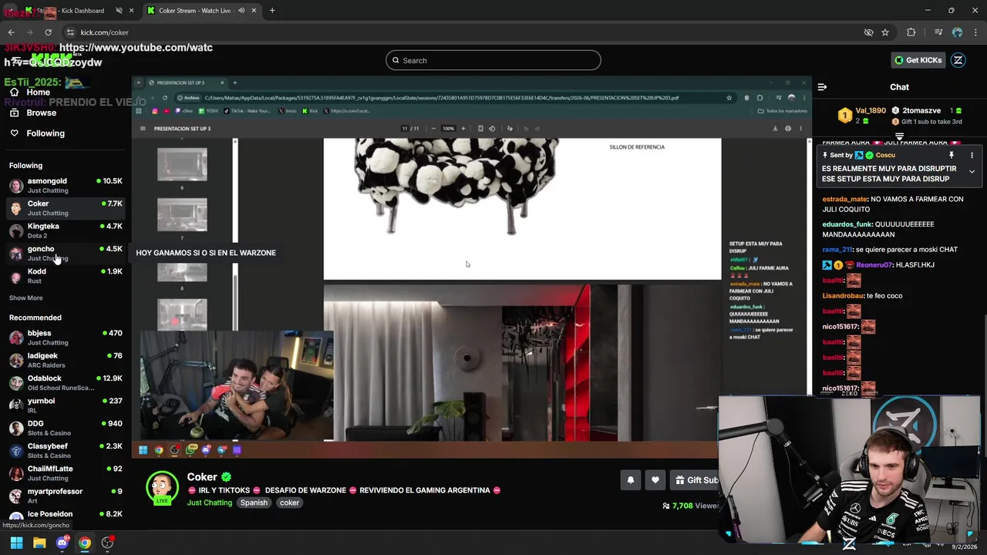Toggle follow heart for Coker
Viewport: 987px width, 555px height.
pyautogui.click(x=655, y=480)
